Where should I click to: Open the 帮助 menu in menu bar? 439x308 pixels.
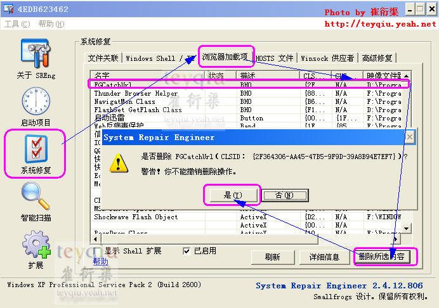pyautogui.click(x=51, y=24)
